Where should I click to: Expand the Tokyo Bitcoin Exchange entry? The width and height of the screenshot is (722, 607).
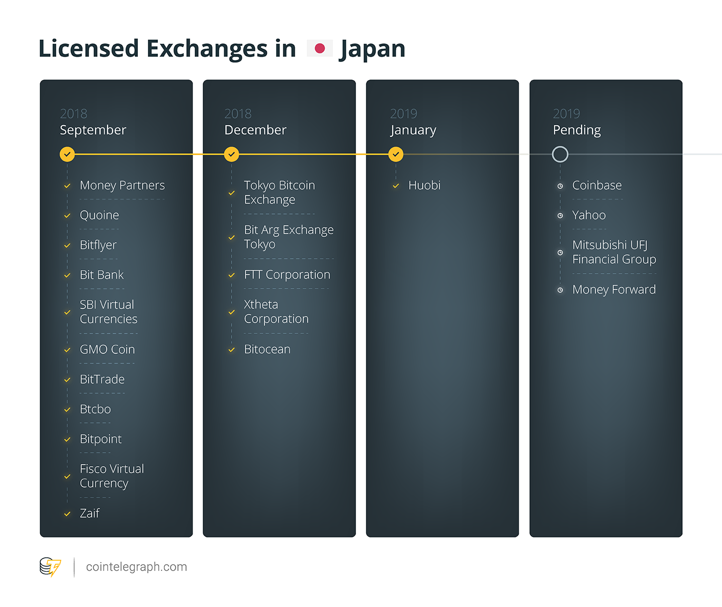tap(279, 193)
